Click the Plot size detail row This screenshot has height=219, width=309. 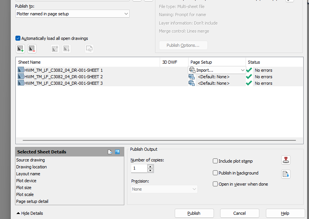(70, 188)
